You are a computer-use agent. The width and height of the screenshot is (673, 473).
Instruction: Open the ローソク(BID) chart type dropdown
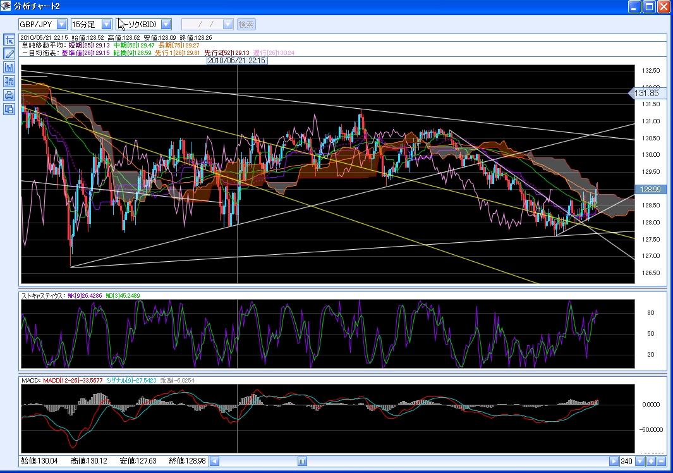(x=166, y=25)
